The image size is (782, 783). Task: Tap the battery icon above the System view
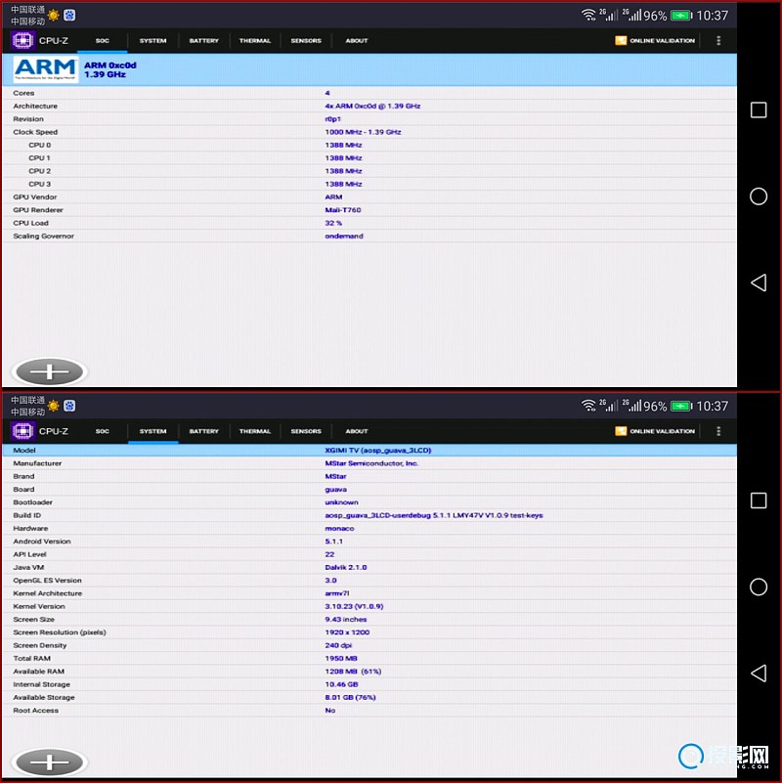pyautogui.click(x=681, y=406)
